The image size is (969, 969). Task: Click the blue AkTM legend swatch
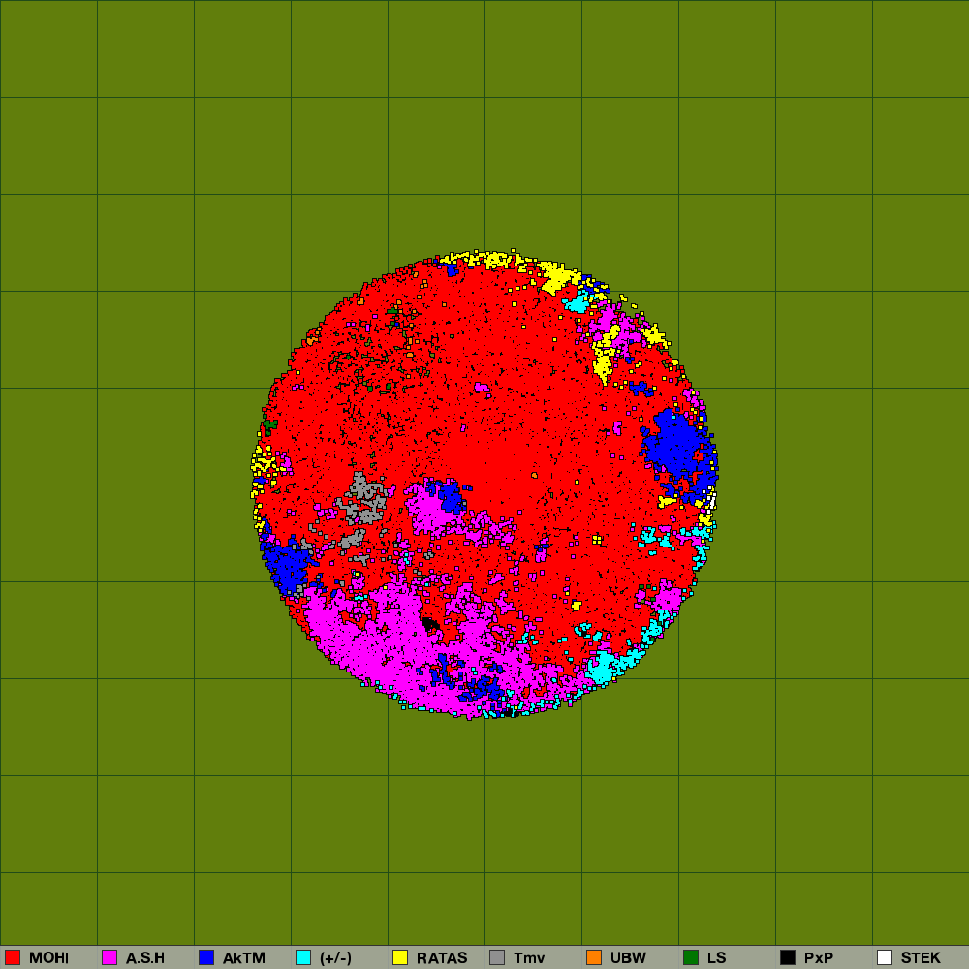[x=206, y=957]
